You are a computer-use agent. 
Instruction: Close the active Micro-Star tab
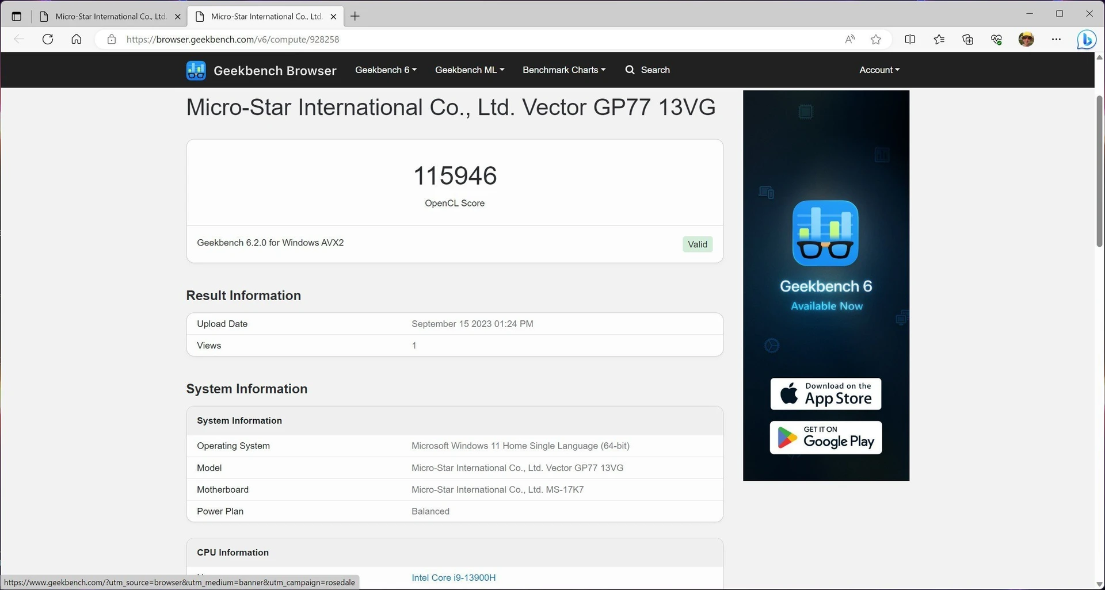click(x=333, y=17)
